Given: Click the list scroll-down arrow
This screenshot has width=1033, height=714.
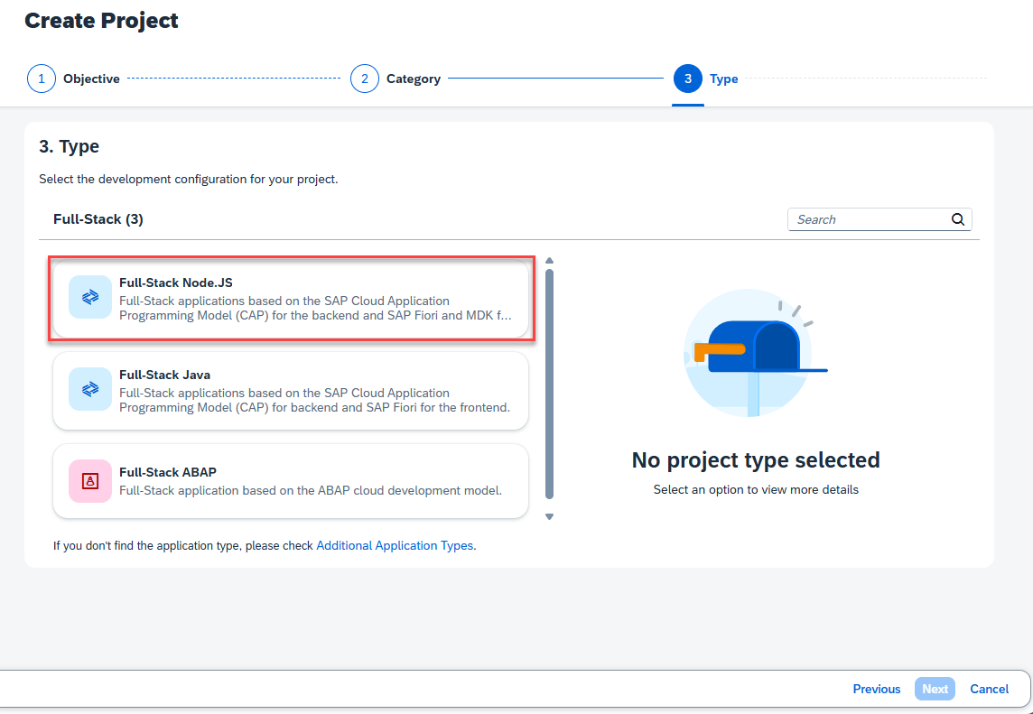Looking at the screenshot, I should [x=549, y=517].
